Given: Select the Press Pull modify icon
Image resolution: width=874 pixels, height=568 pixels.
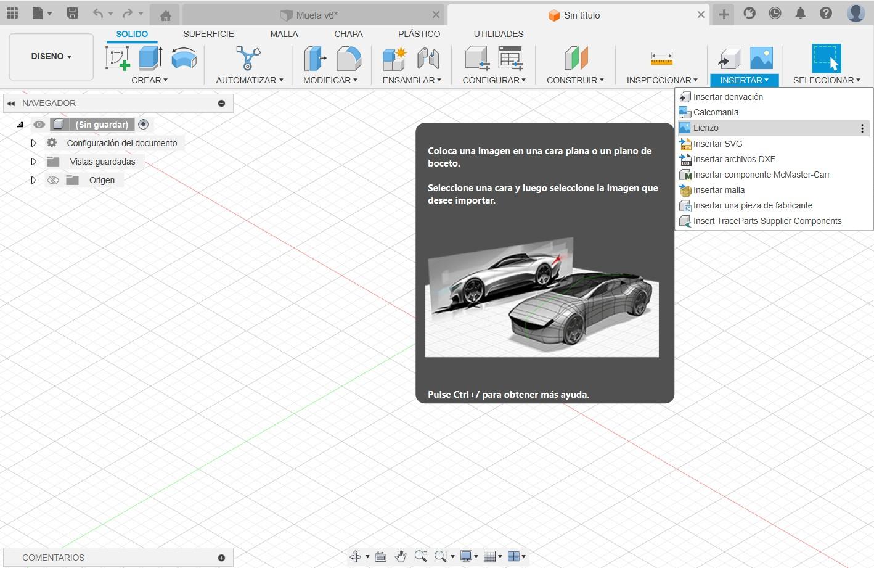Looking at the screenshot, I should coord(315,59).
